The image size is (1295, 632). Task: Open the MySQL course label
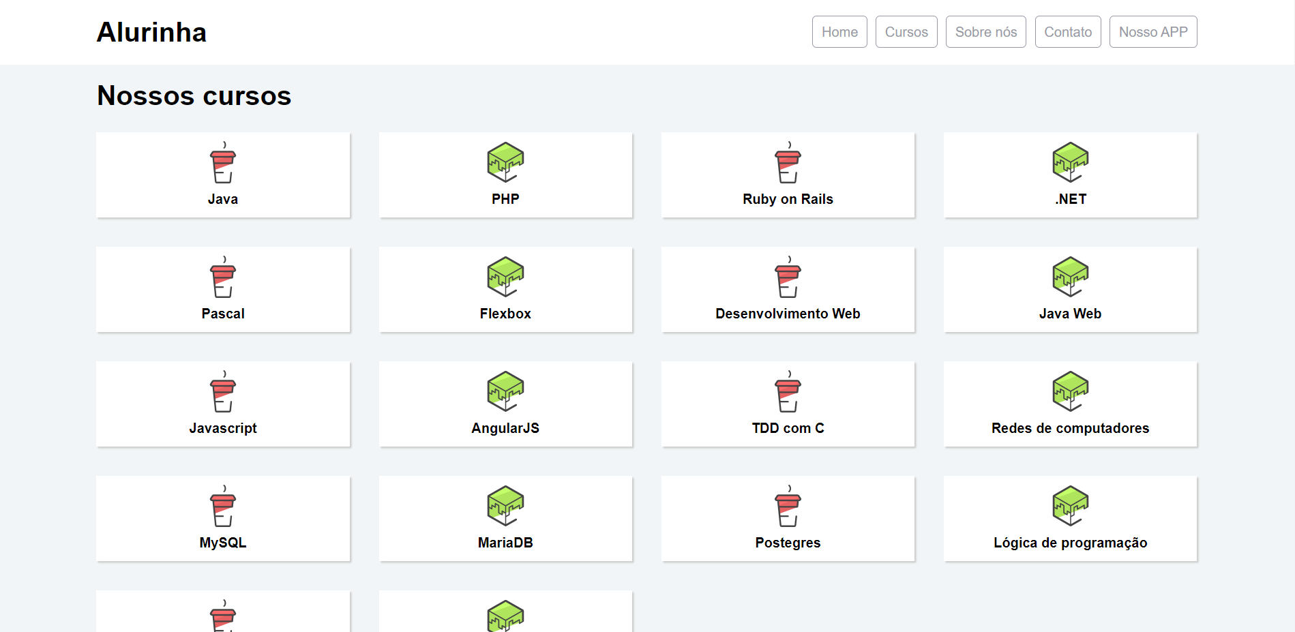[223, 543]
